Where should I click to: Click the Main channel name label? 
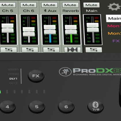92,11
